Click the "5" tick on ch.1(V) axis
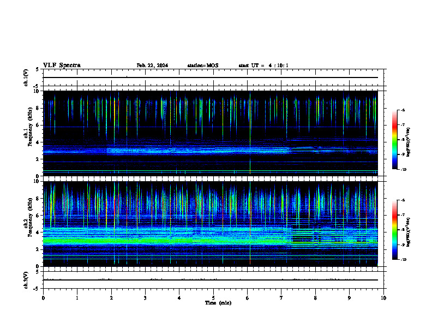 (x=38, y=69)
